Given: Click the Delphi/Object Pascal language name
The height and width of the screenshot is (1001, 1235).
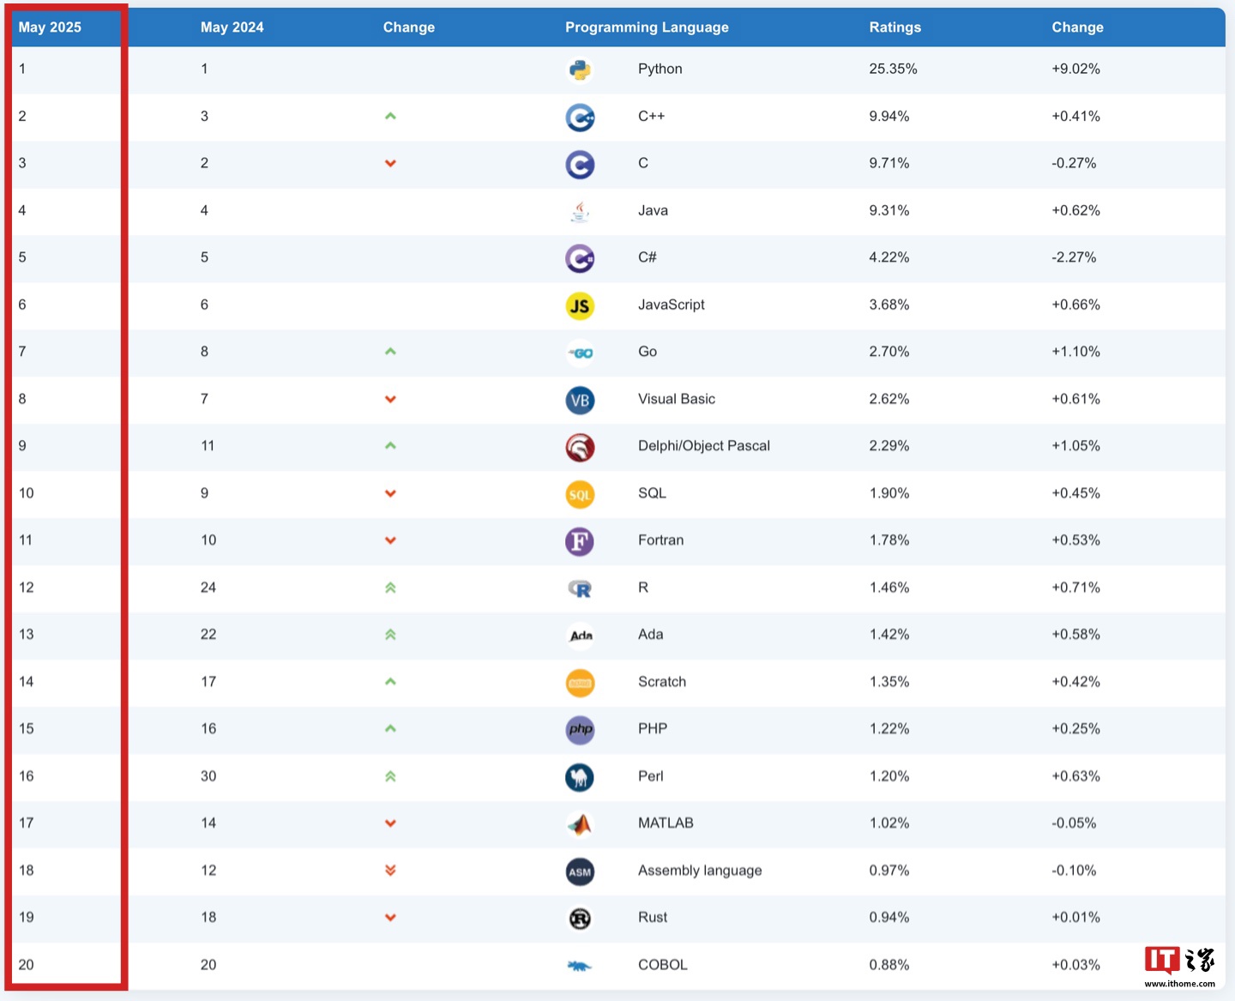Looking at the screenshot, I should [x=703, y=446].
